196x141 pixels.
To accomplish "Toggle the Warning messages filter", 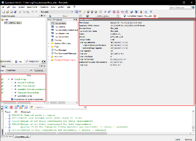I will [x=21, y=107].
